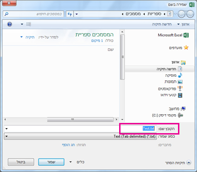Image resolution: width=197 pixels, height=172 pixels.
Task: Close the save-as dialog
Action: pyautogui.click(x=9, y=3)
